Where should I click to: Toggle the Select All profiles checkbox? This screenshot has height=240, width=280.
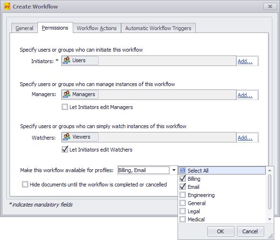pyautogui.click(x=182, y=171)
